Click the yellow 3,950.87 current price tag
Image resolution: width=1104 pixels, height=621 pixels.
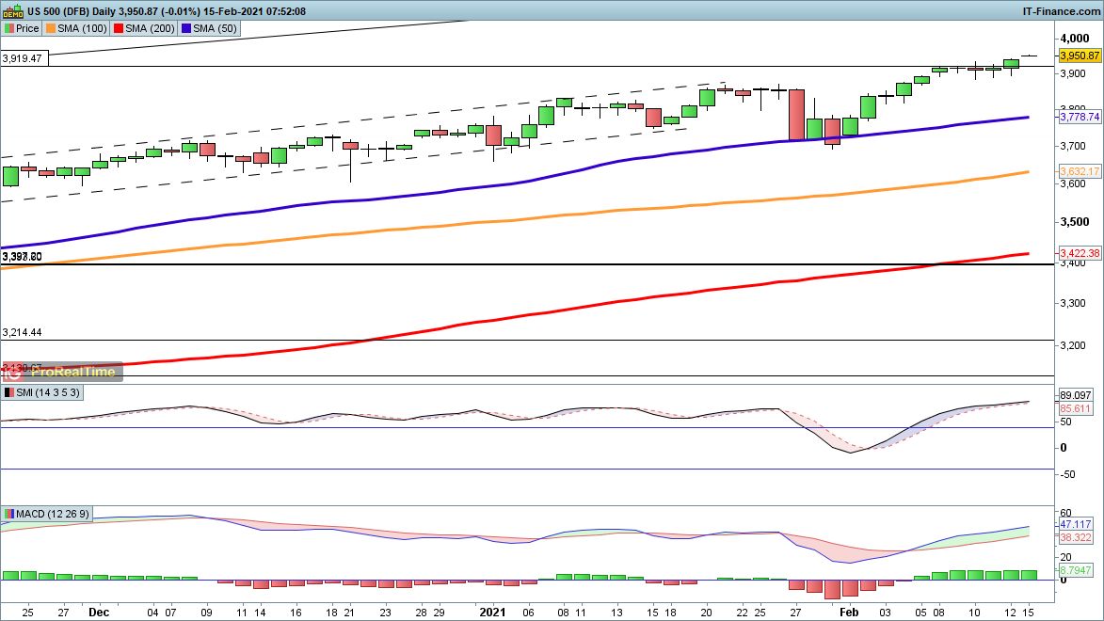[x=1080, y=56]
